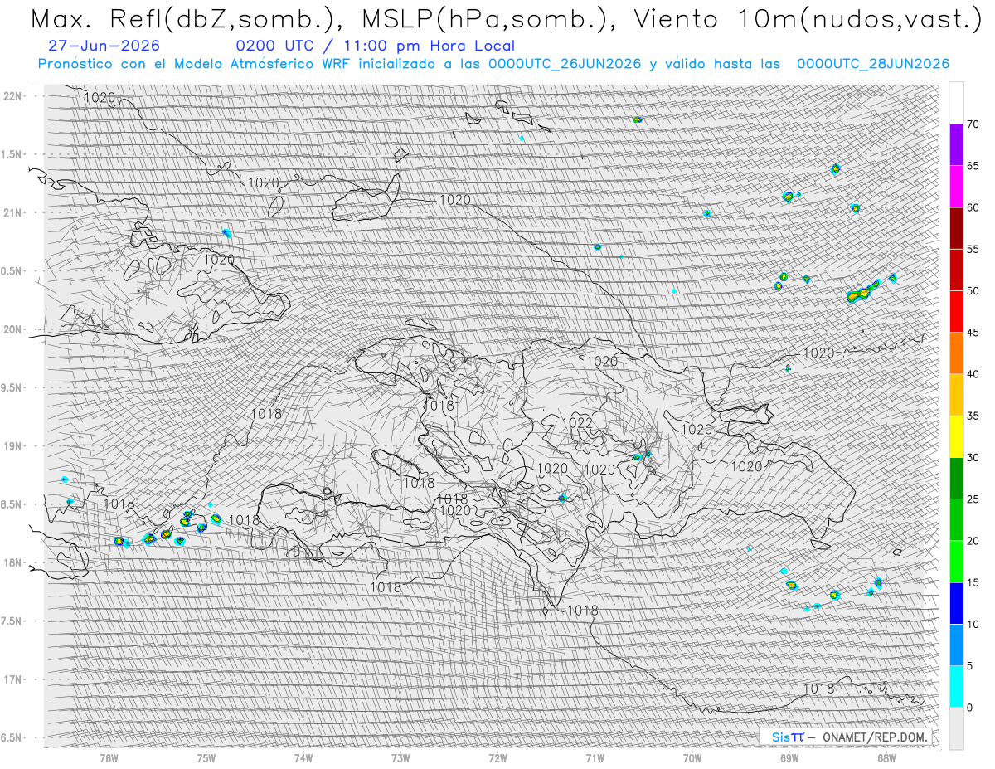
Task: Click the purple 65-70 dBZ color band
Action: pyautogui.click(x=956, y=145)
